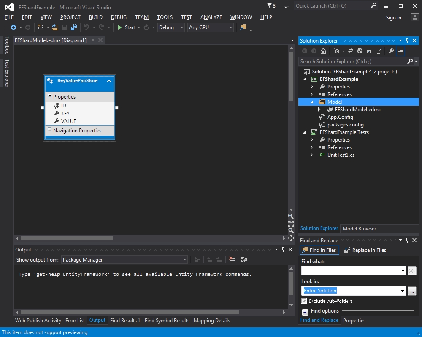Open the notifications flag showing 8
422x337 pixels.
click(271, 5)
